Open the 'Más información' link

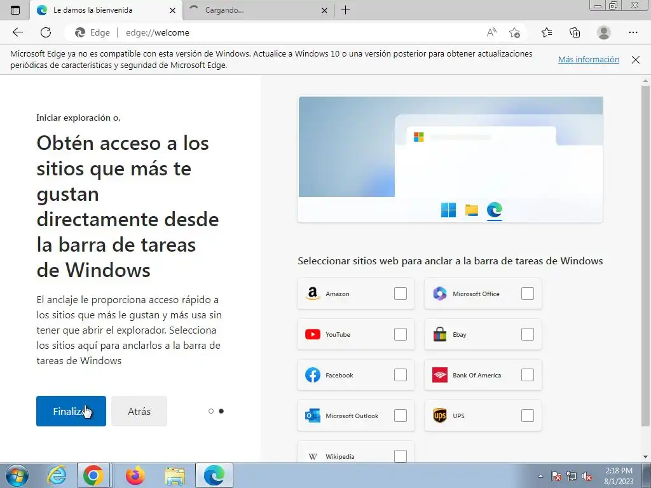[x=588, y=59]
